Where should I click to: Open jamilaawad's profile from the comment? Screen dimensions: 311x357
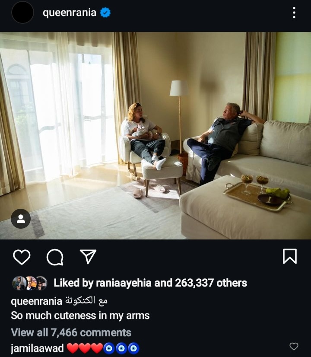(x=37, y=348)
